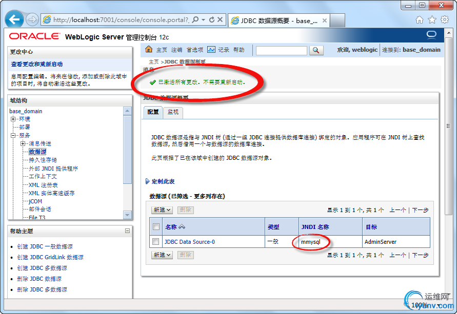
Task: Sort table by JNDI 名称 column header
Action: point(315,227)
